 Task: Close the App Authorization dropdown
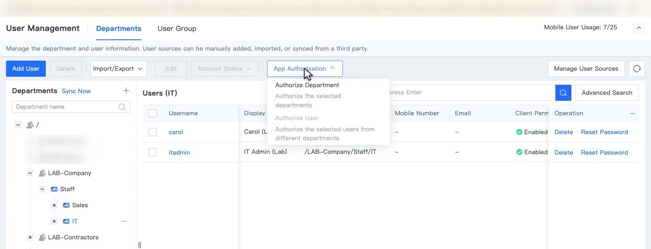pyautogui.click(x=305, y=69)
